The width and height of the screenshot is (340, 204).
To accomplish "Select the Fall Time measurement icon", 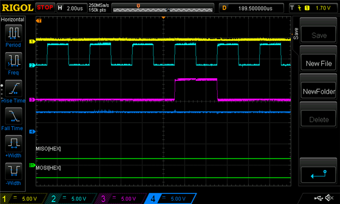I will tap(13, 116).
